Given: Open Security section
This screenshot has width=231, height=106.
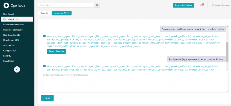Looking at the screenshot, I should (7, 56).
